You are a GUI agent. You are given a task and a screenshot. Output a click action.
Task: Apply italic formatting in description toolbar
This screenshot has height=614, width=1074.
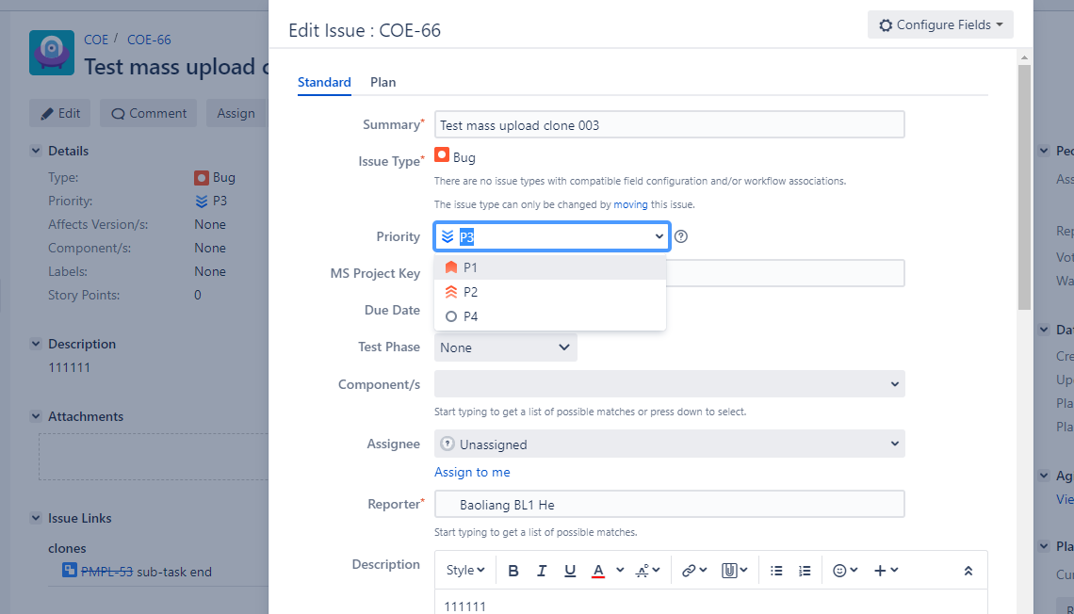[541, 570]
